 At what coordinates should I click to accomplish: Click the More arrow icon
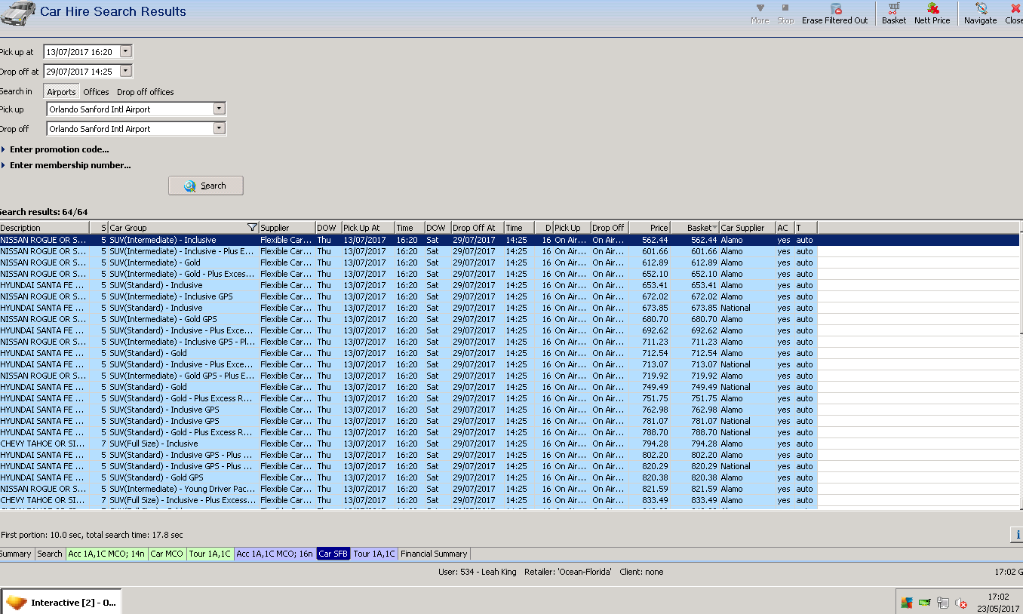[760, 8]
